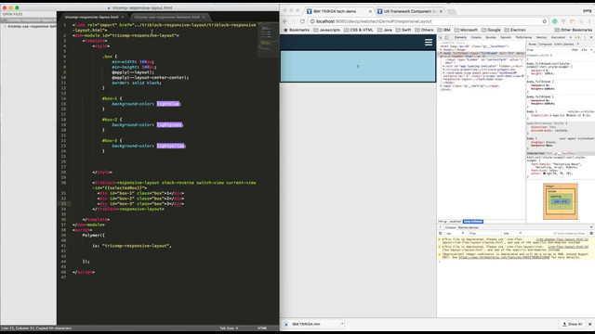Click the editor minimap
This screenshot has width=595, height=334.
[268, 40]
